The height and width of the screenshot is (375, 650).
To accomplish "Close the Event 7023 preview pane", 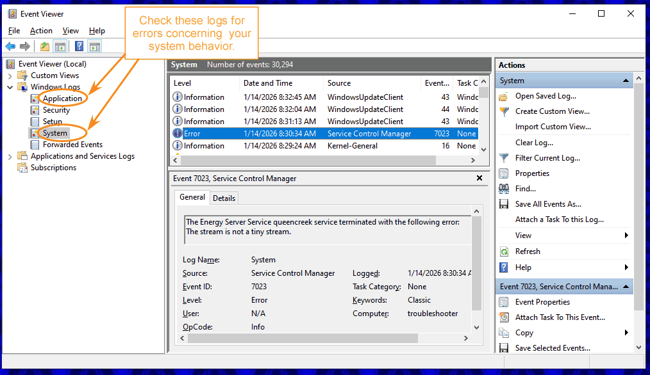I will point(479,179).
